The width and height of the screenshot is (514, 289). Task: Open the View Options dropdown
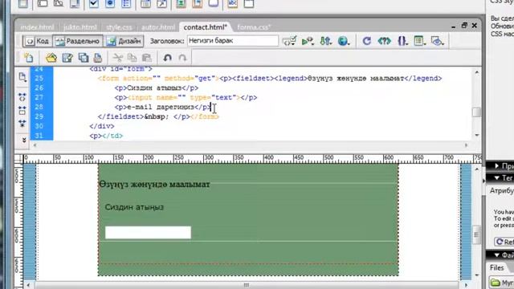coord(419,41)
